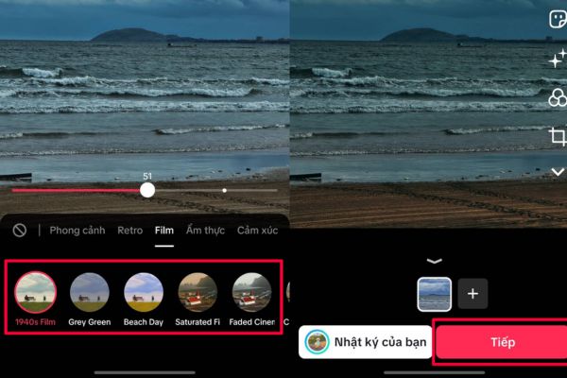
Task: Collapse panel using chevron above thumbnail
Action: click(434, 261)
